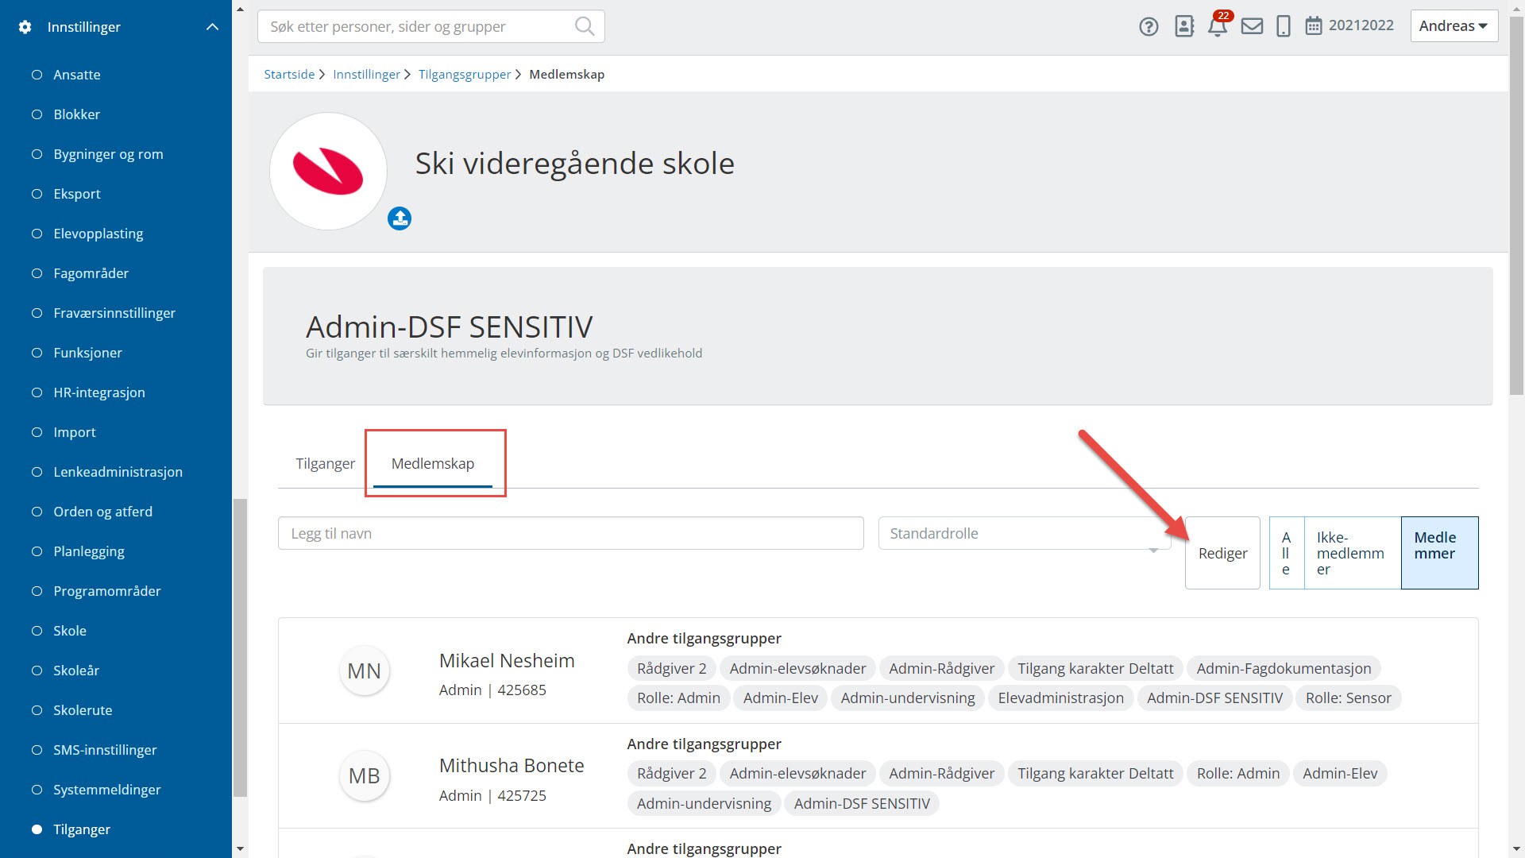
Task: Click Mikael's Rolle: Sensor tag
Action: pyautogui.click(x=1348, y=698)
